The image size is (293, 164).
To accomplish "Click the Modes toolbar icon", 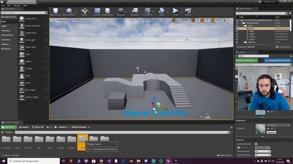I will coord(84,11).
